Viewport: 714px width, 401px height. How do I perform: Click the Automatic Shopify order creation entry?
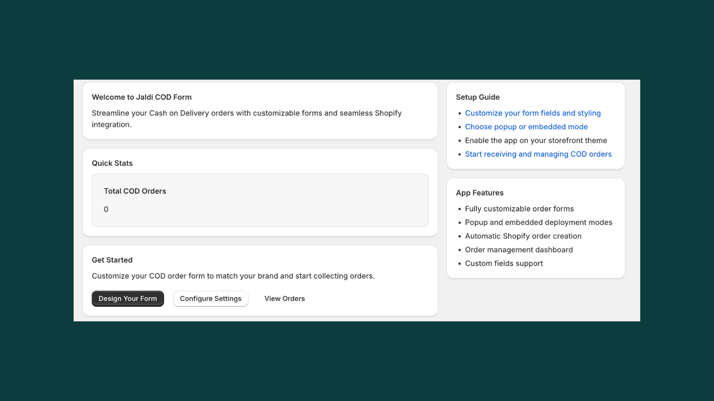click(x=523, y=236)
